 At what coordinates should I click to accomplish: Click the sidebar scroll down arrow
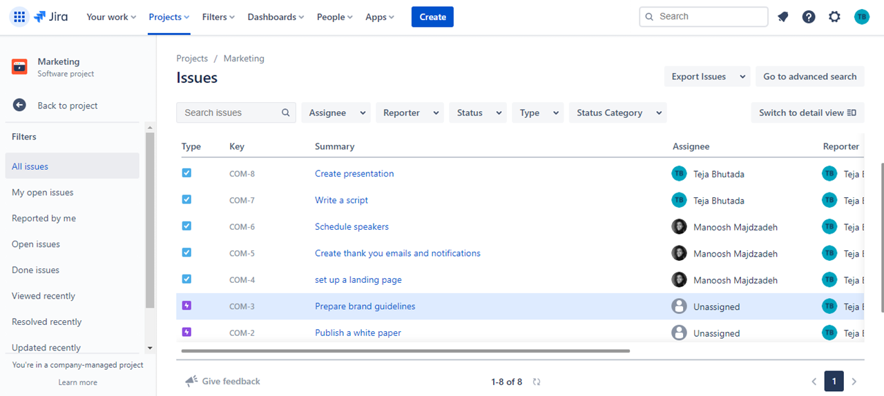point(150,348)
